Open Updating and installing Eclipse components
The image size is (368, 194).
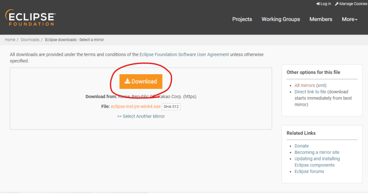pyautogui.click(x=317, y=162)
